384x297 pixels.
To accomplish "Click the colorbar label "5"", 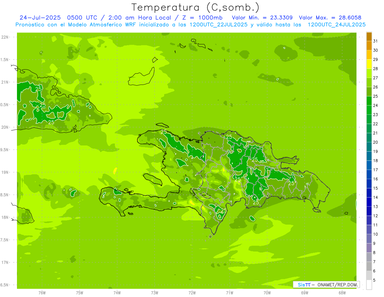I will pyautogui.click(x=374, y=280).
